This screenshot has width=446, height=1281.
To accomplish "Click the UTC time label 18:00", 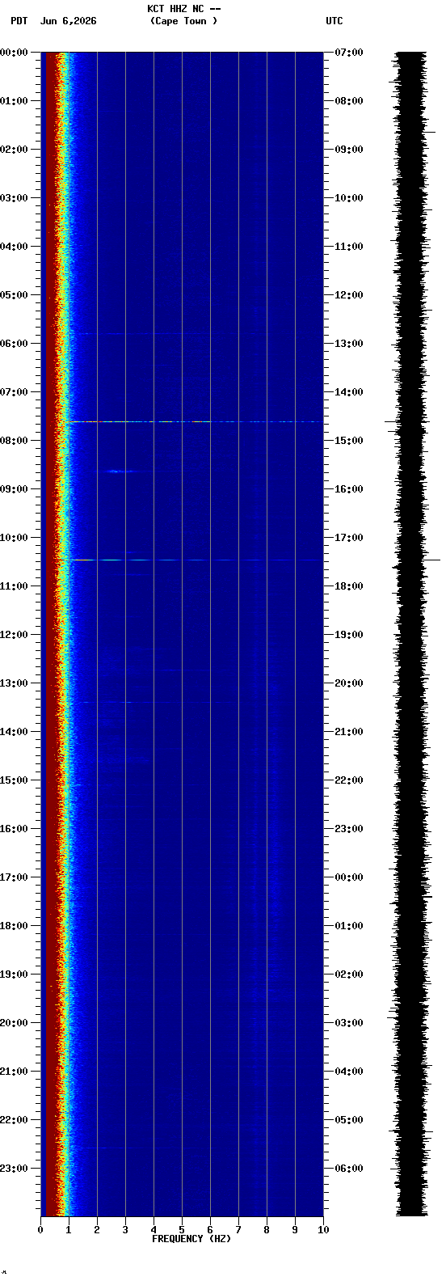I will [x=349, y=586].
